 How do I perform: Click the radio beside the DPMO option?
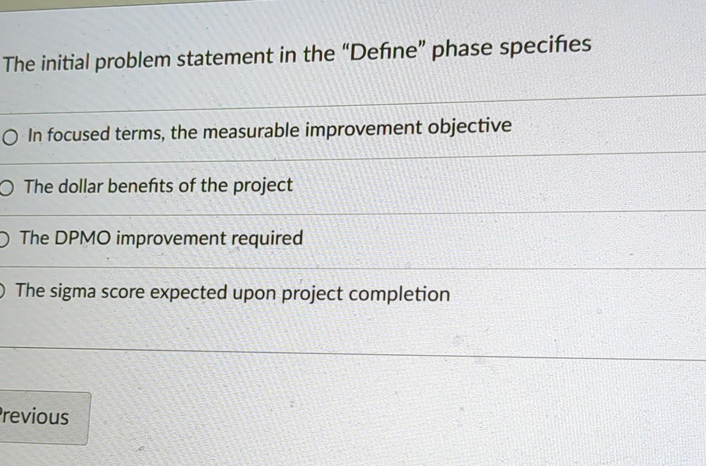tap(3, 239)
